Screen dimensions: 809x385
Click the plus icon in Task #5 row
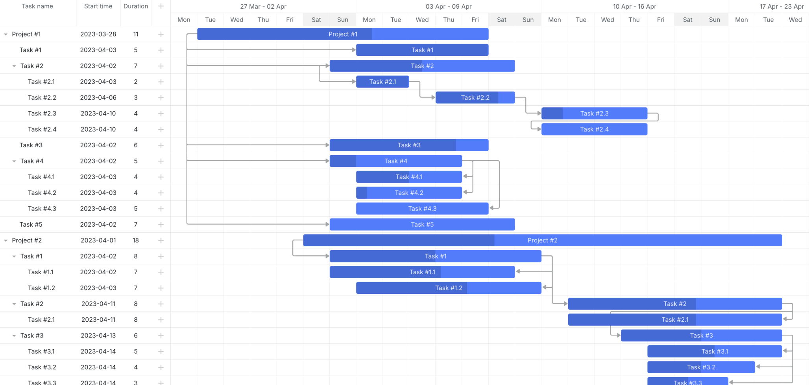coord(161,224)
